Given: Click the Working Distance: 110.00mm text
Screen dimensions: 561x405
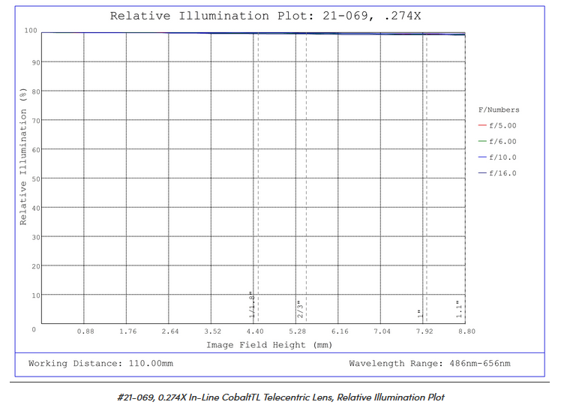Looking at the screenshot, I should [x=100, y=364].
